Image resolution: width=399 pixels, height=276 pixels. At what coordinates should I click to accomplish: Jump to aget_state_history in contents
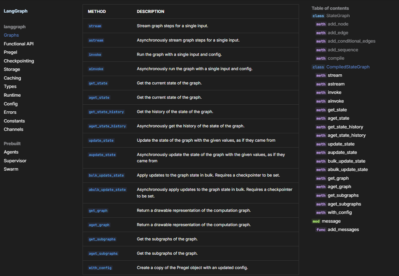pyautogui.click(x=347, y=135)
